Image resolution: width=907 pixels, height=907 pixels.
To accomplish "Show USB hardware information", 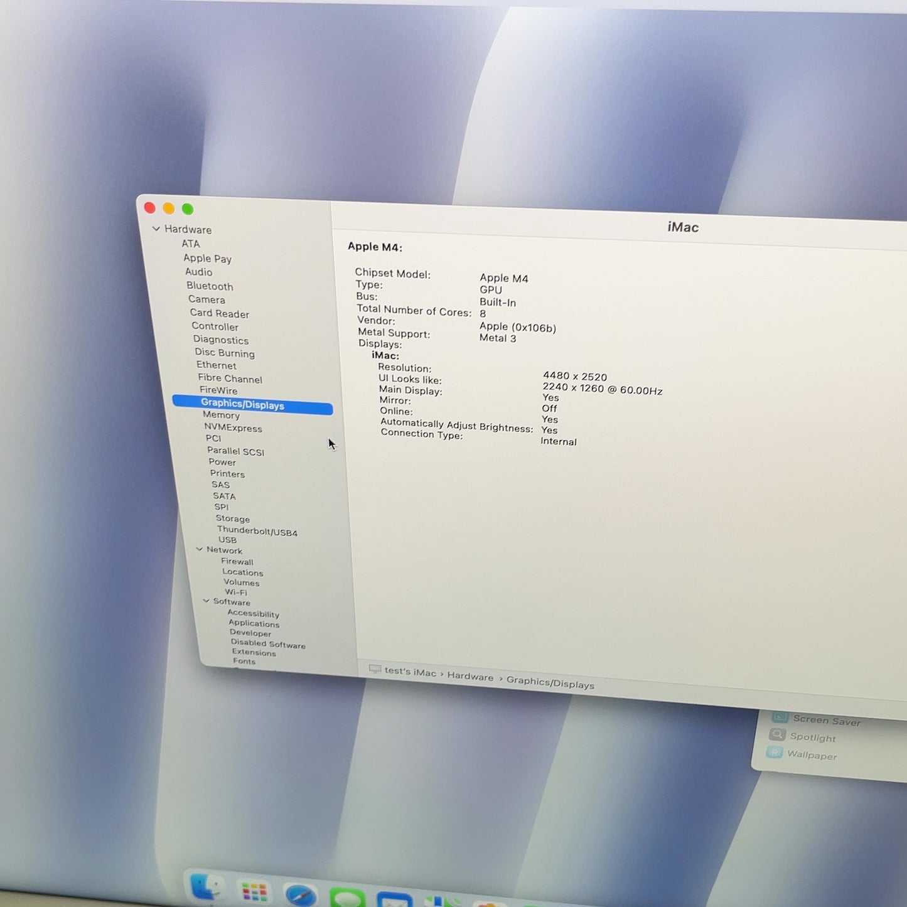I will (x=227, y=540).
